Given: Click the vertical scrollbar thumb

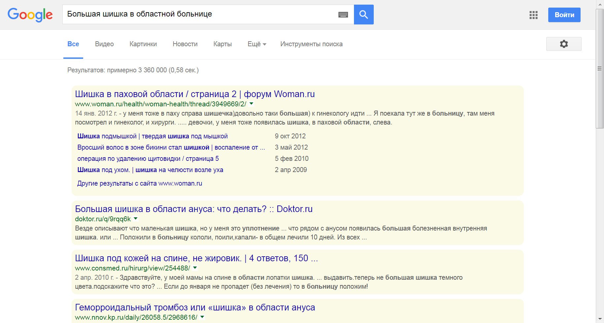Looking at the screenshot, I should click(x=600, y=69).
